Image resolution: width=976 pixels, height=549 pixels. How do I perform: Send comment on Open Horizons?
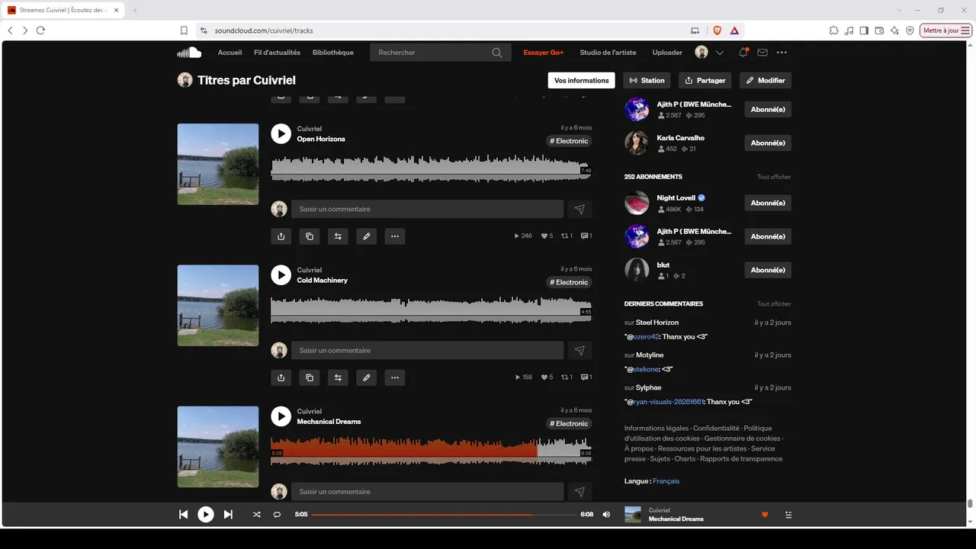click(x=579, y=209)
